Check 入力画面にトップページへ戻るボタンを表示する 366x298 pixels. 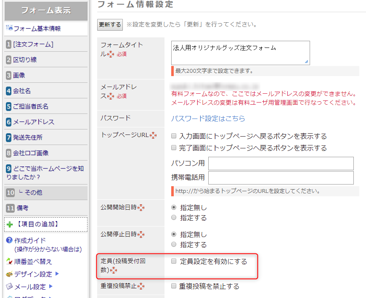(x=174, y=136)
